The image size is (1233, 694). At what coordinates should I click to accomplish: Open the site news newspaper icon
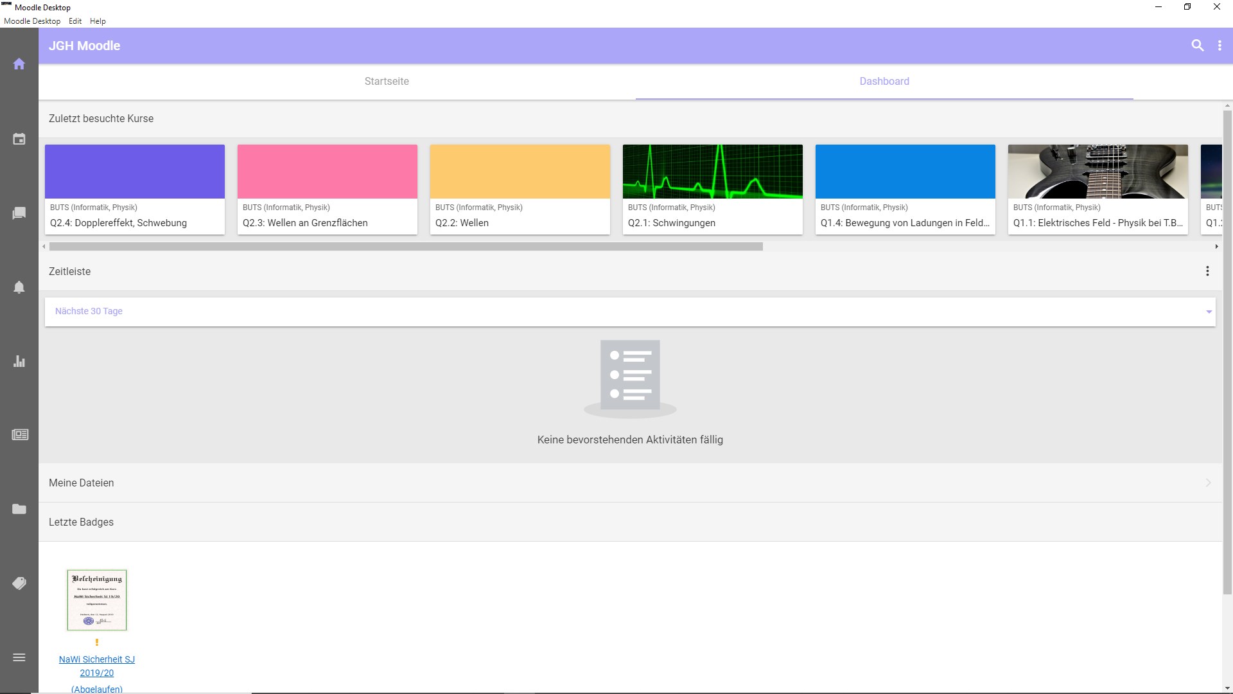click(19, 435)
